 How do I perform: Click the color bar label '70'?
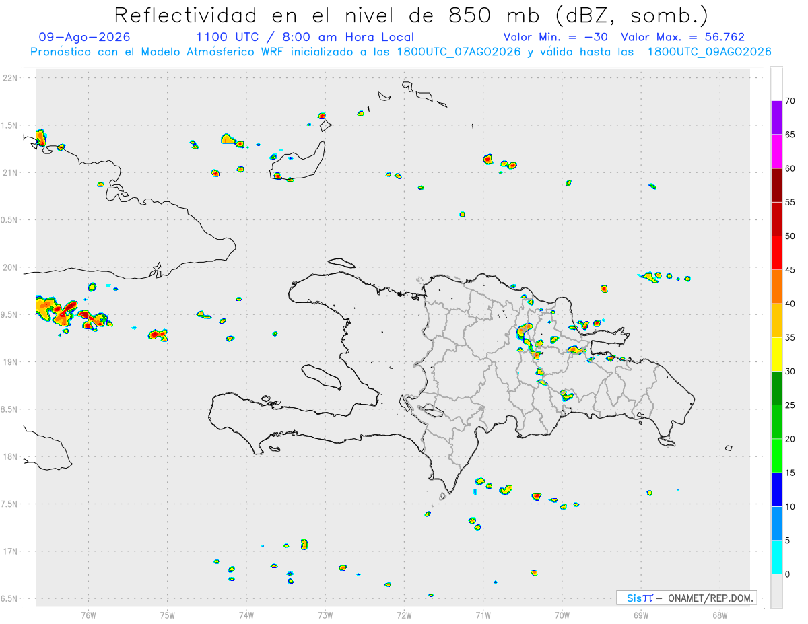pos(790,101)
